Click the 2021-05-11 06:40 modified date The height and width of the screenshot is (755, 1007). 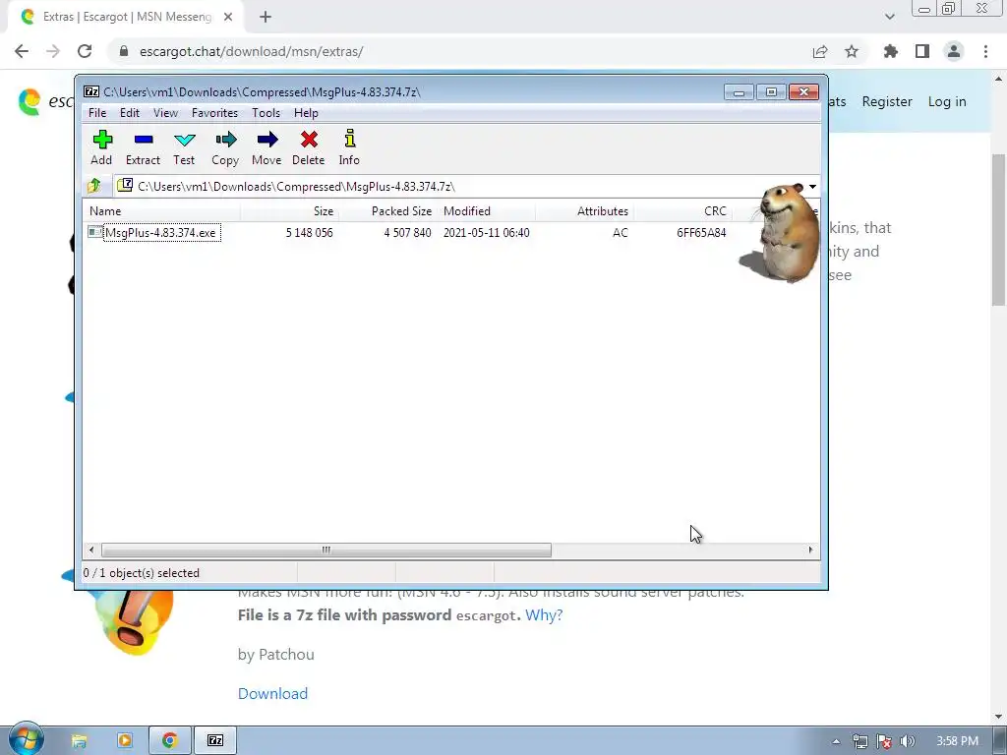(486, 232)
